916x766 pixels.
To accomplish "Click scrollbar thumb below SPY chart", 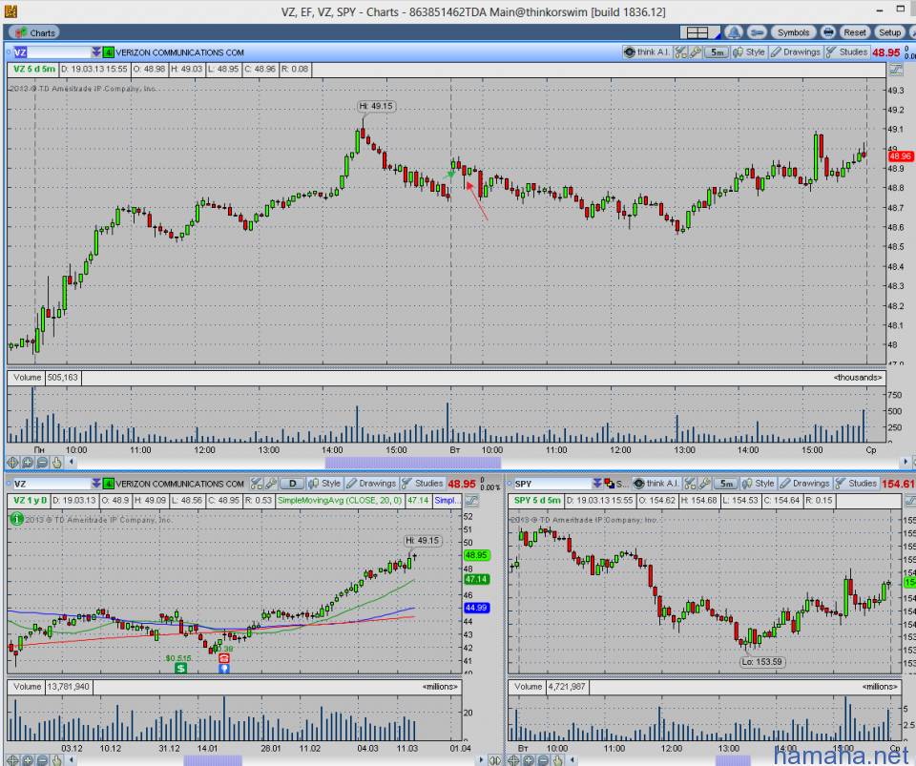I will point(733,760).
